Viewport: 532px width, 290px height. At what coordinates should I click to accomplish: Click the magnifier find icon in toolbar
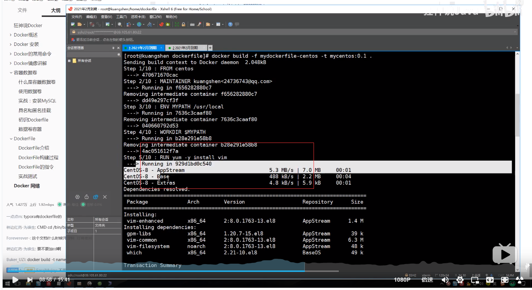[x=120, y=24]
